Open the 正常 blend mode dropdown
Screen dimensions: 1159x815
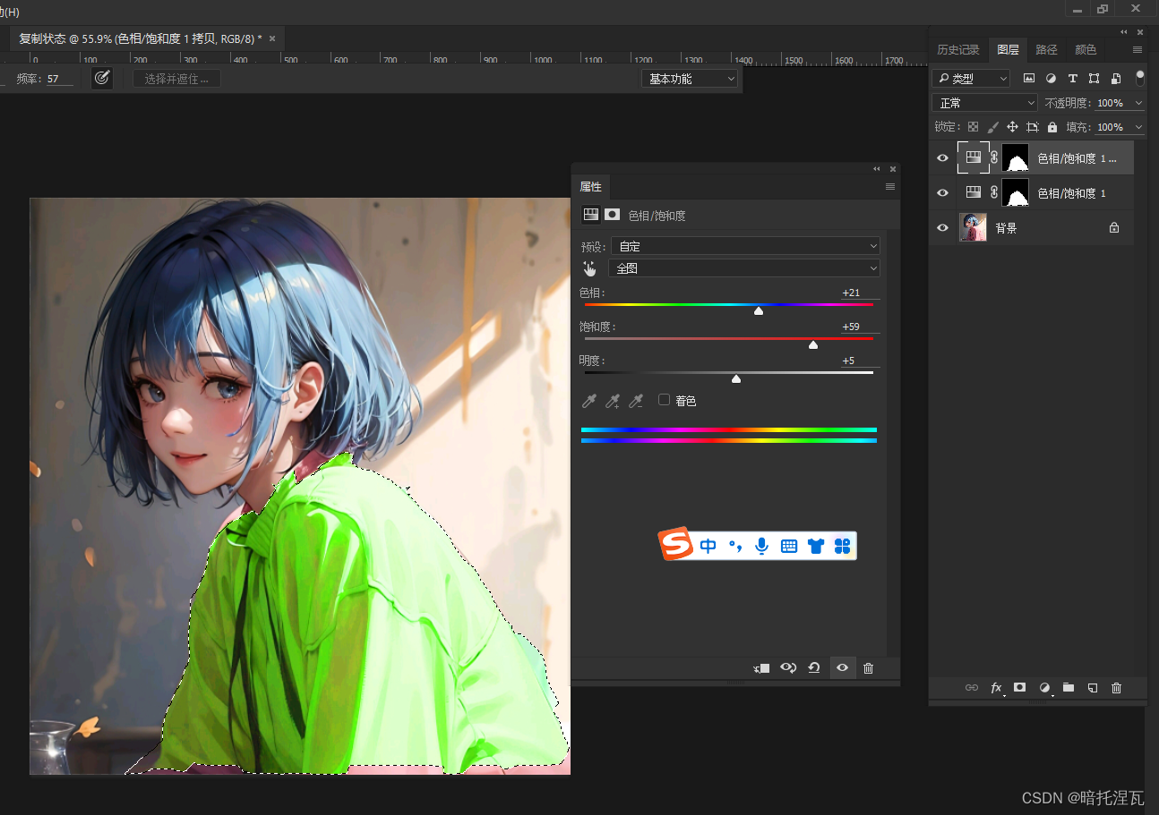coord(984,103)
